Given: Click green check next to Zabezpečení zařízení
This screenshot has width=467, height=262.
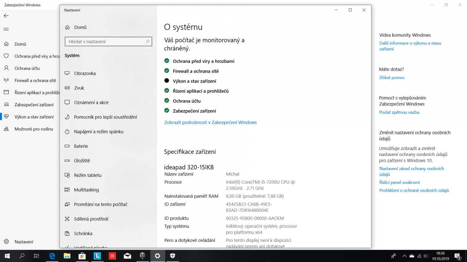Looking at the screenshot, I should pos(167,110).
